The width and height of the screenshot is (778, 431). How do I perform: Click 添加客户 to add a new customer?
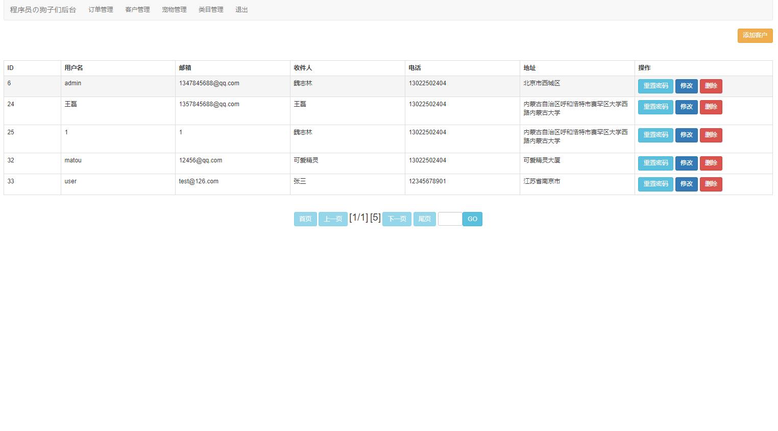[755, 36]
